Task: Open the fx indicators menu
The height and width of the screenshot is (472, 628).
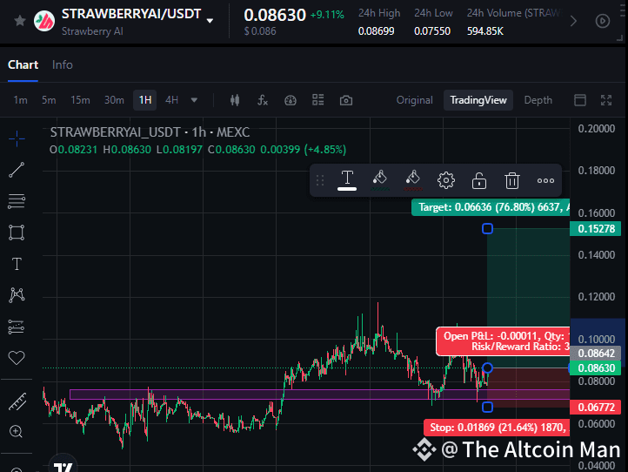Action: pyautogui.click(x=263, y=100)
